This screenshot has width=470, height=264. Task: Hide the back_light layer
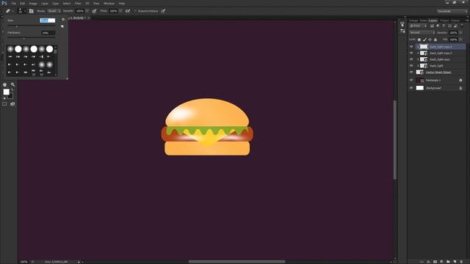(x=411, y=65)
